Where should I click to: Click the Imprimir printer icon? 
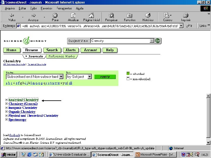186,15
